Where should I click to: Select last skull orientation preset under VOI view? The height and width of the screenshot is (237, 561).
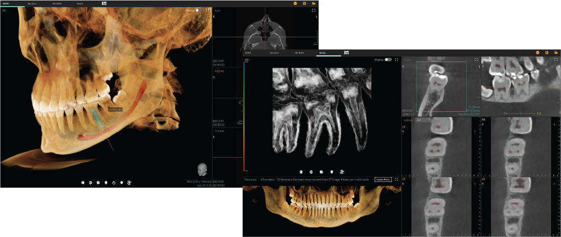(342, 172)
